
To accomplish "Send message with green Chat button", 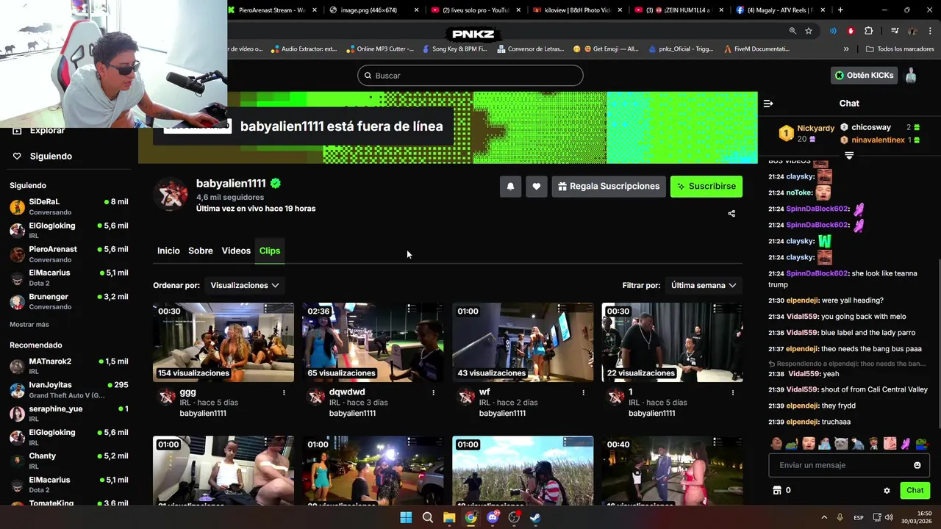I will (x=915, y=490).
